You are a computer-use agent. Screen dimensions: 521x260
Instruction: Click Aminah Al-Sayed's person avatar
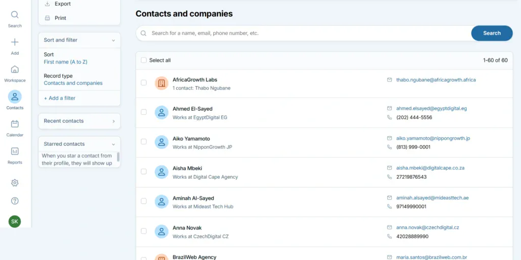pos(161,202)
